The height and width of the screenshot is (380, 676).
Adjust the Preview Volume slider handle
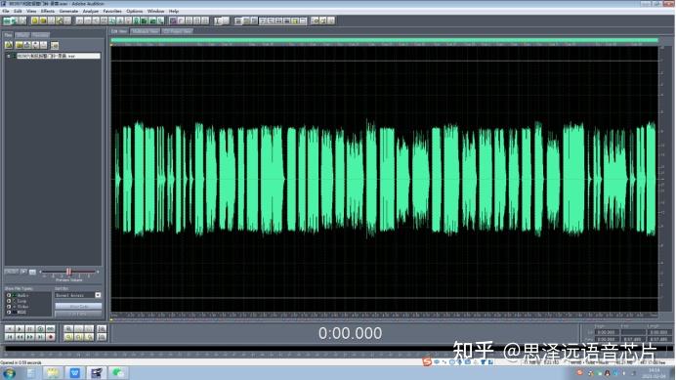(68, 272)
